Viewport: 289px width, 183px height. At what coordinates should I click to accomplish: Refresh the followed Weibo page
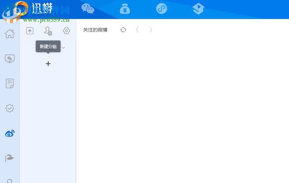(123, 30)
